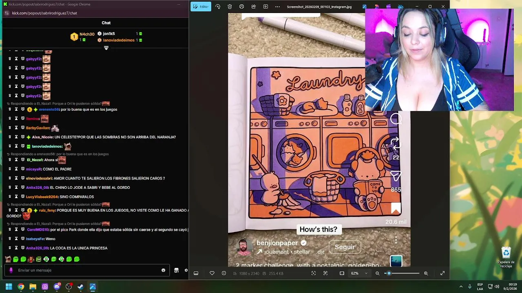Toggle the filmstrip view in Photos

click(x=196, y=273)
